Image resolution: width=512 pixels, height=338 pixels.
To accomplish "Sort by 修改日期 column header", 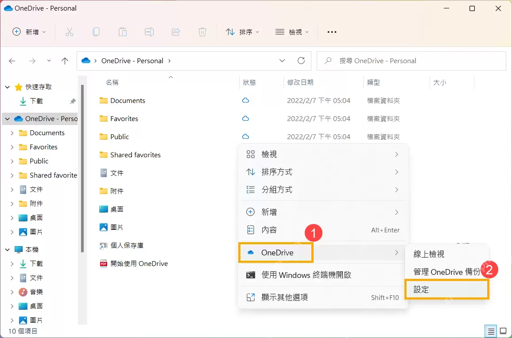I will (300, 82).
